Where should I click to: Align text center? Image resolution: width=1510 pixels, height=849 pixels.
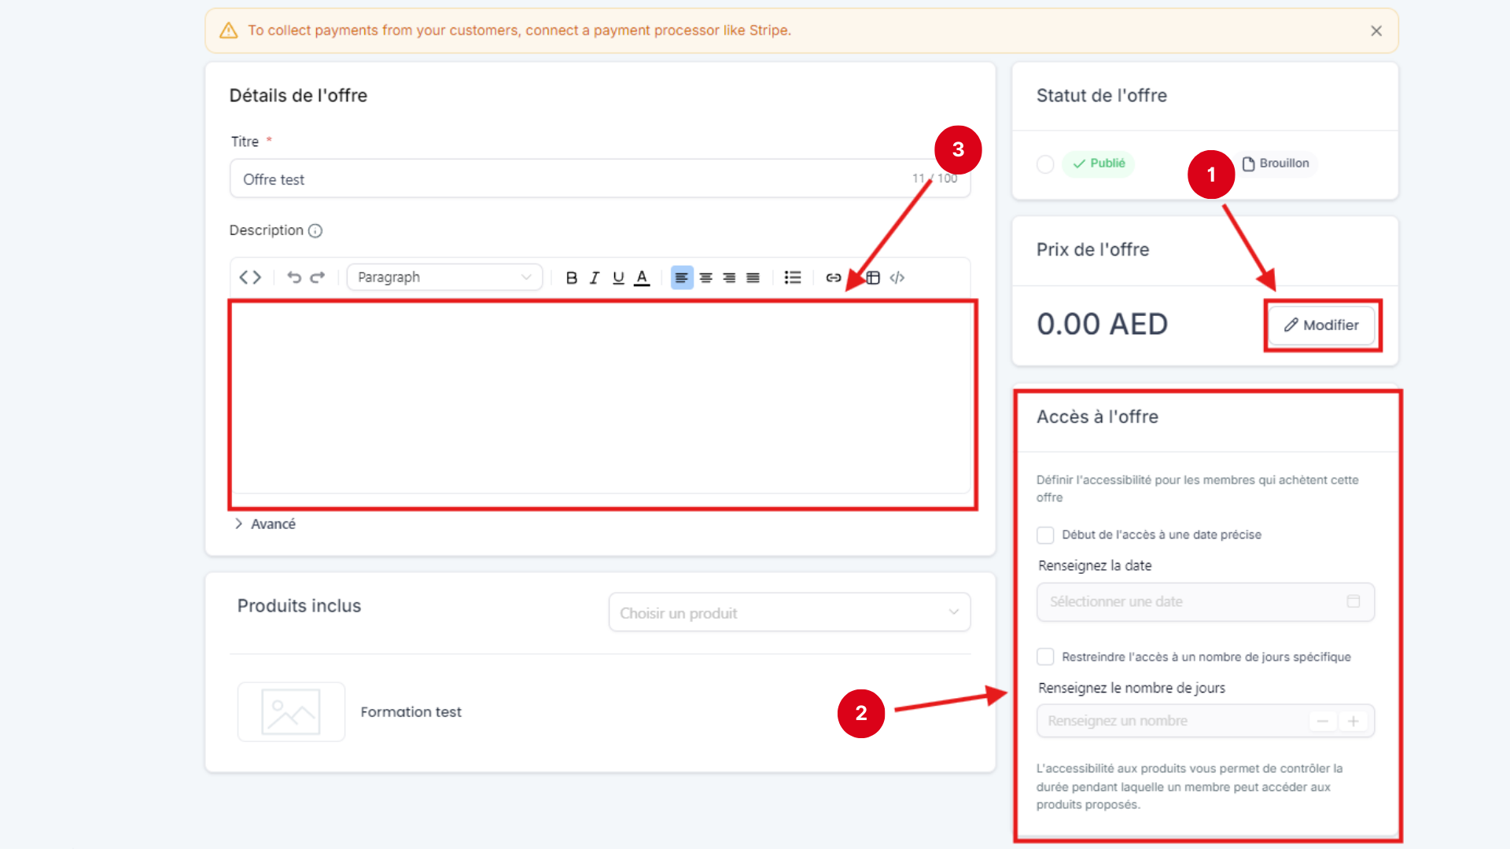706,277
